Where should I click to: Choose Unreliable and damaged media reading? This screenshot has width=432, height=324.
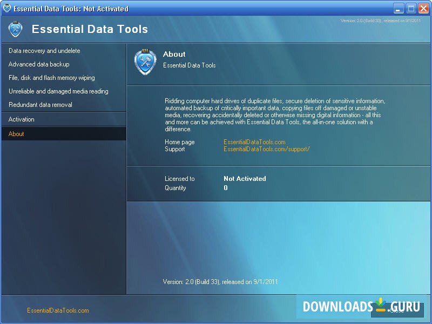(58, 91)
